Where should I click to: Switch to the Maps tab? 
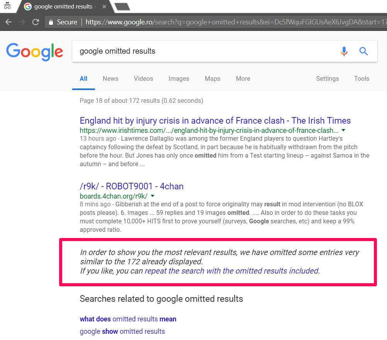(x=212, y=78)
